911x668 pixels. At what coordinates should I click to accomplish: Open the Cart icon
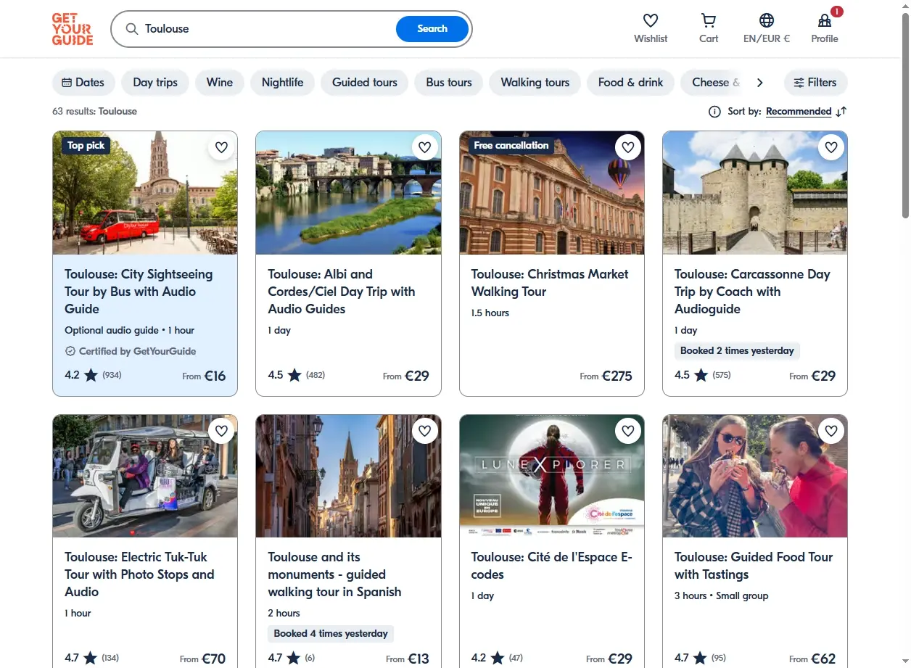point(709,20)
